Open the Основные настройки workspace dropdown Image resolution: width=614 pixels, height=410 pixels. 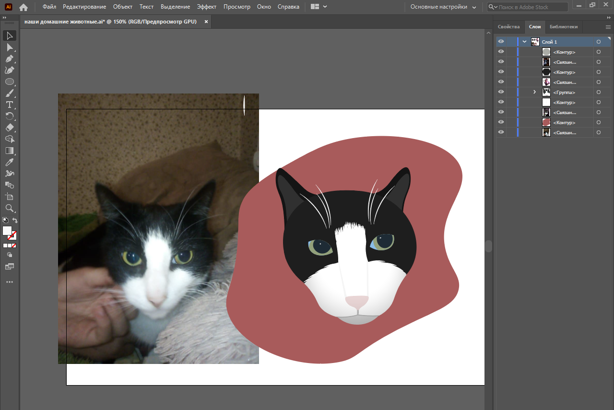(443, 7)
